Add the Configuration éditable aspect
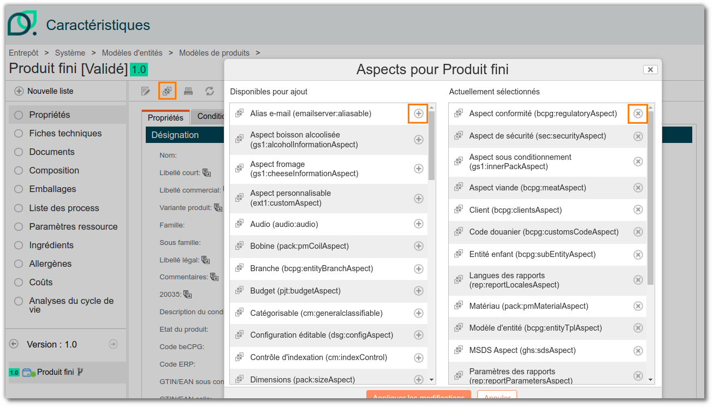 pyautogui.click(x=418, y=336)
